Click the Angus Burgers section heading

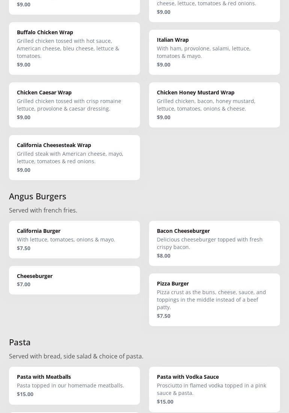coord(38,196)
